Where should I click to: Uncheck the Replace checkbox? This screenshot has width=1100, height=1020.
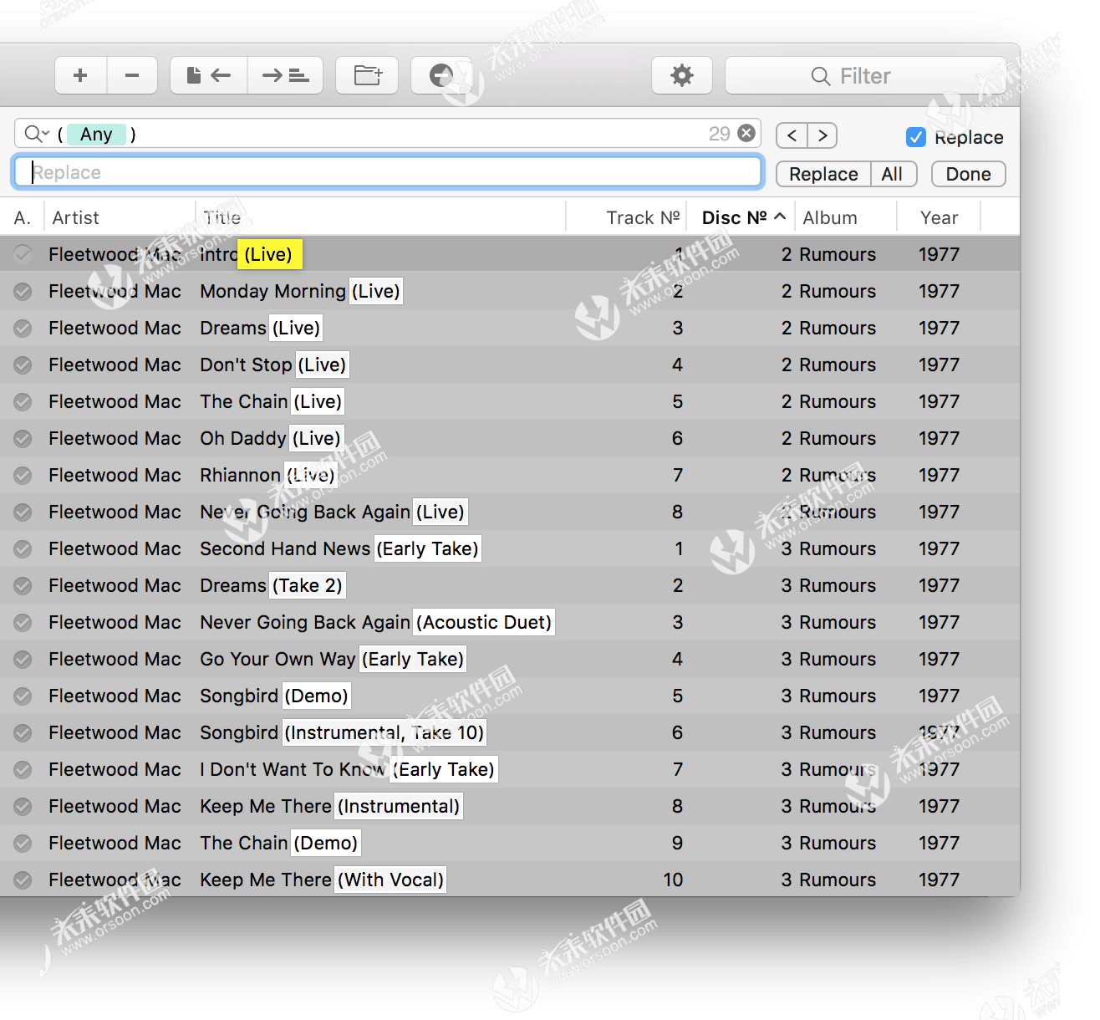916,137
